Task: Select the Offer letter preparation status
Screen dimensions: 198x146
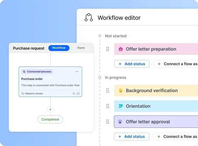Action: coord(156,49)
